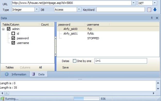Click the table grid icon beside KeyWord

pos(149,10)
